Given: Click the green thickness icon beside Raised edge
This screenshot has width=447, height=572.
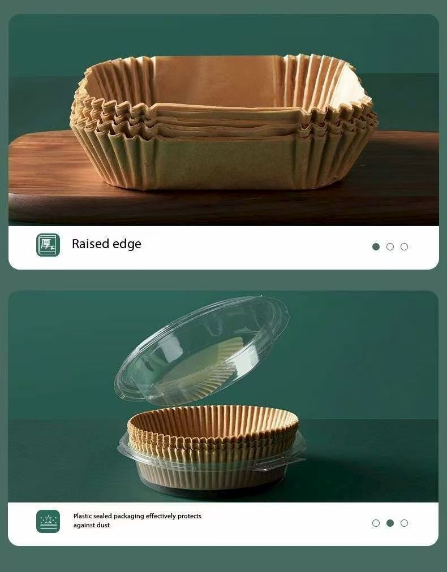Looking at the screenshot, I should click(48, 245).
